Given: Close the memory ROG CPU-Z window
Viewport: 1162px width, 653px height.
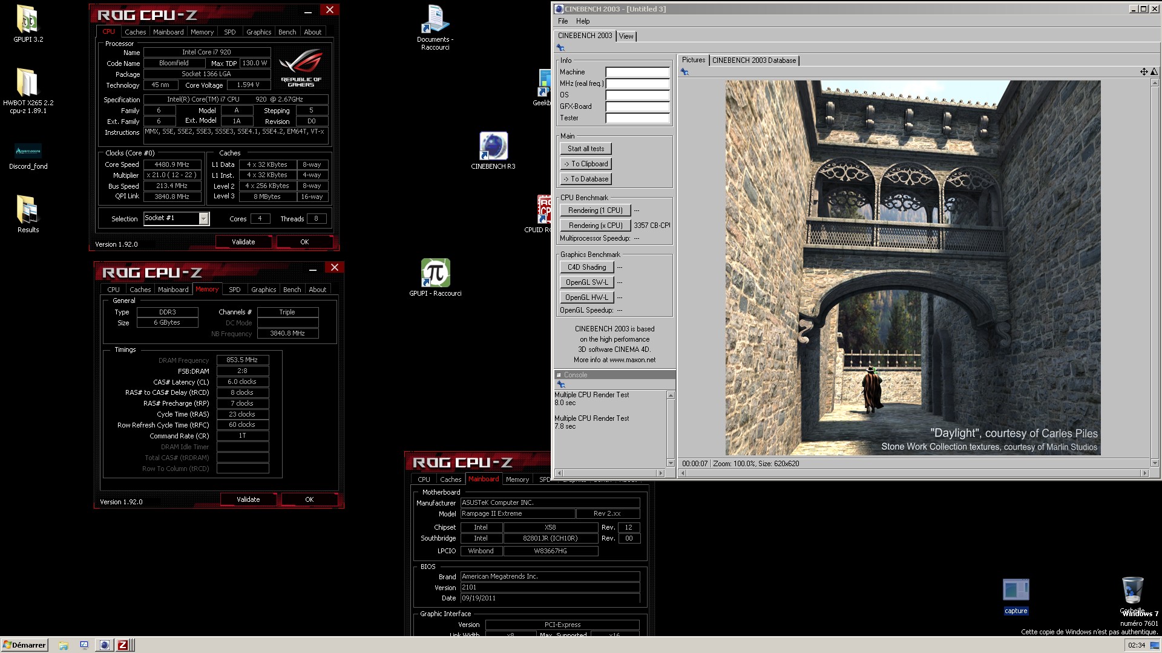Looking at the screenshot, I should [335, 267].
